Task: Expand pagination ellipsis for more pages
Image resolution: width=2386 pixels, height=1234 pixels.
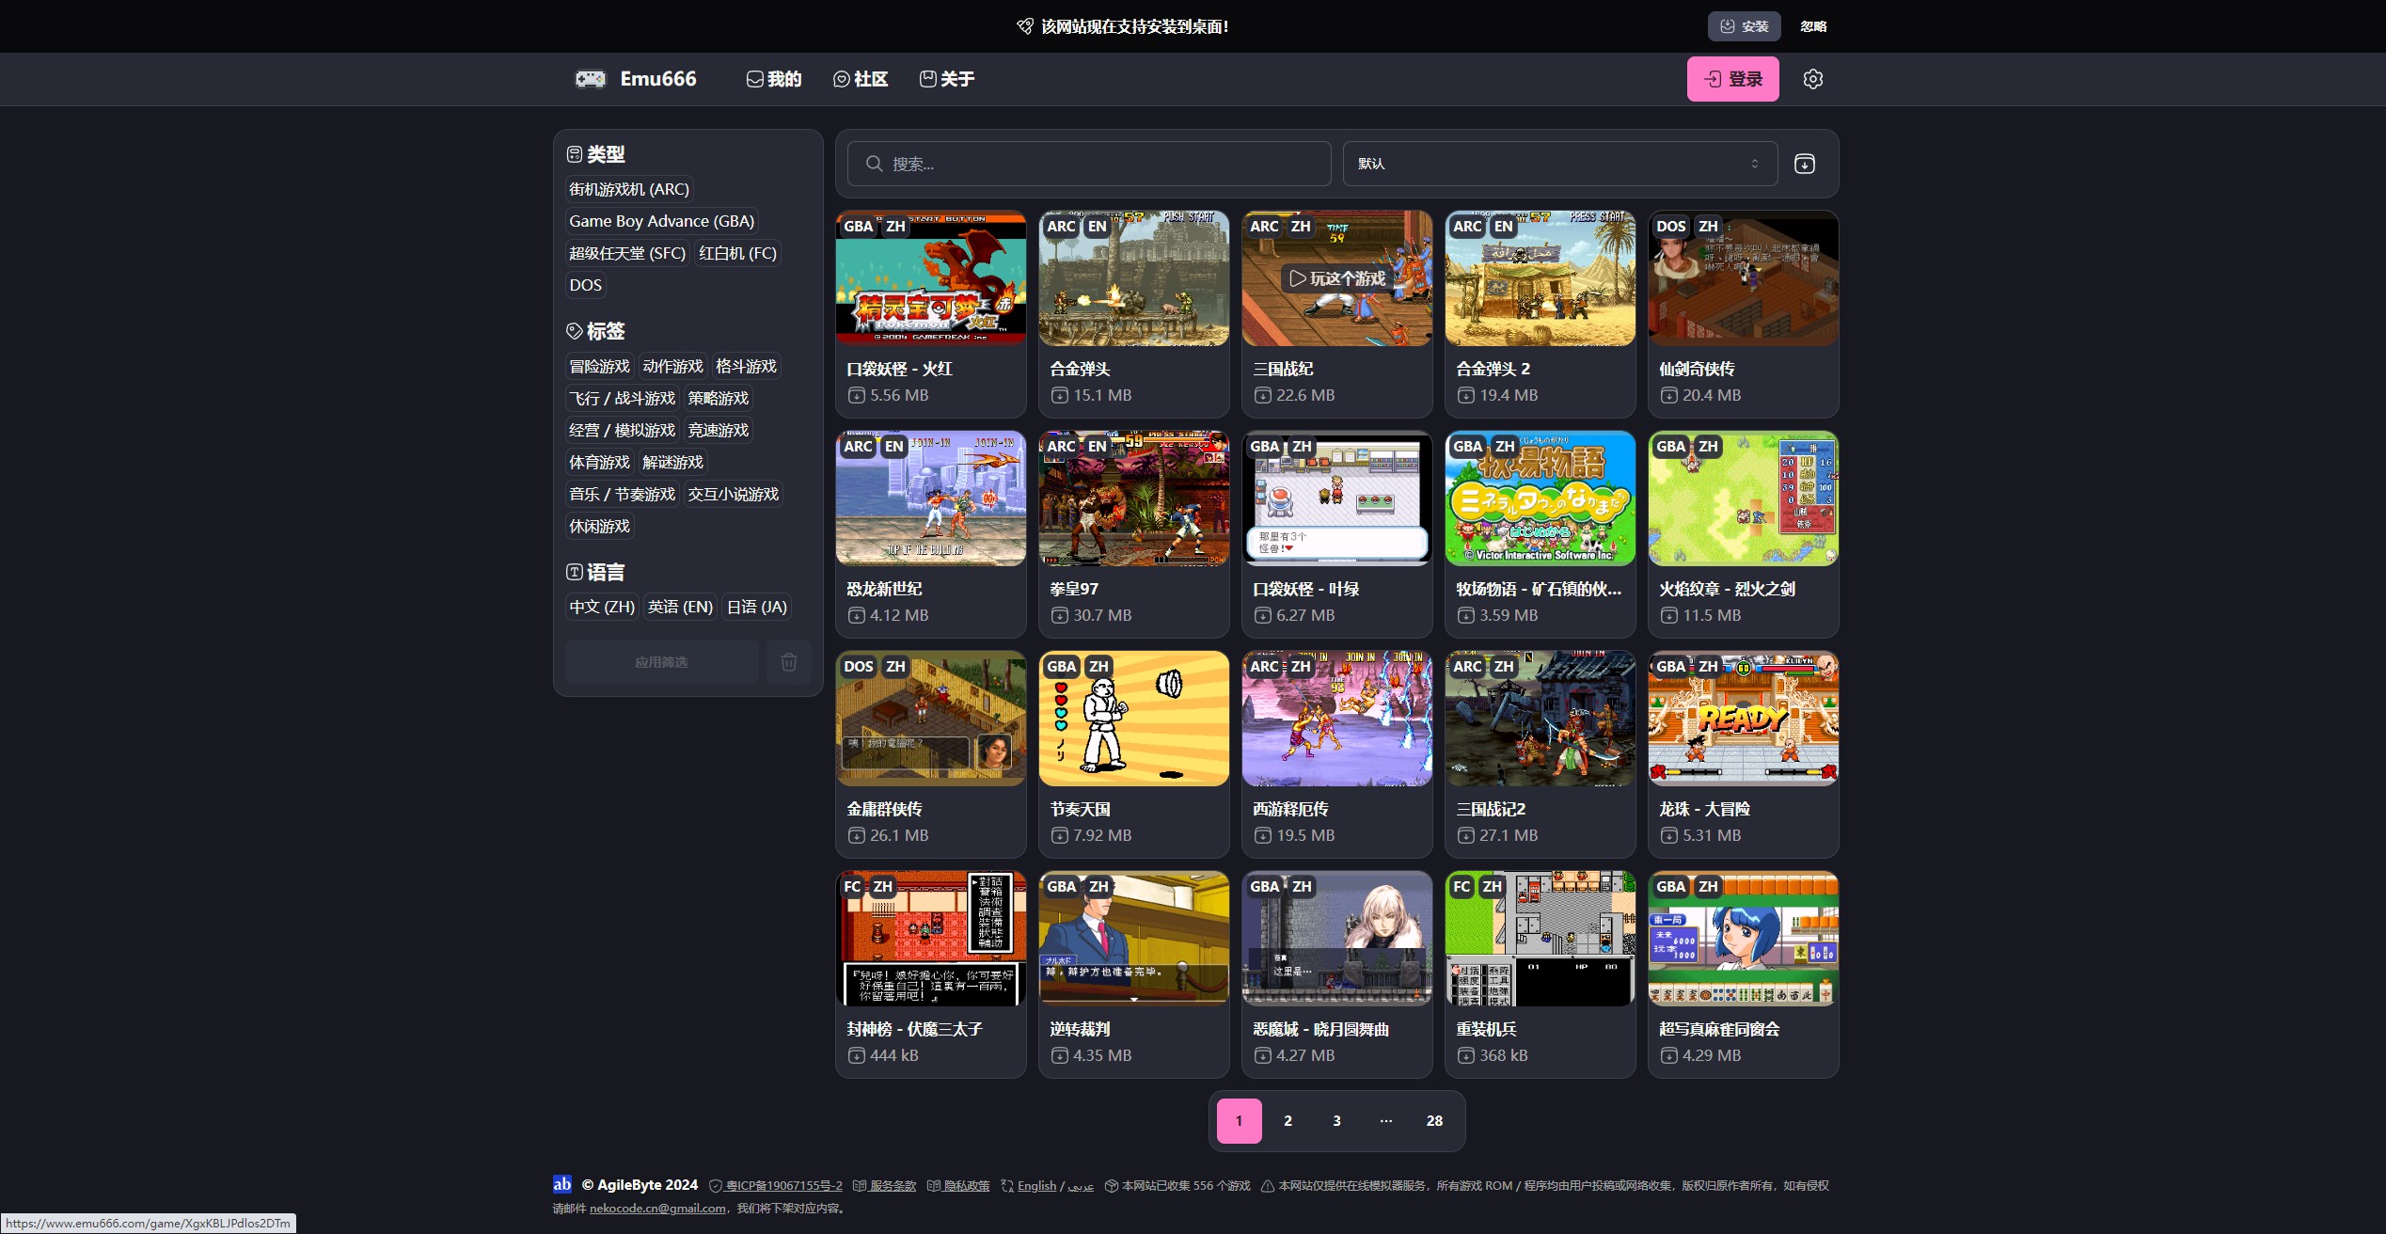Action: click(1385, 1120)
